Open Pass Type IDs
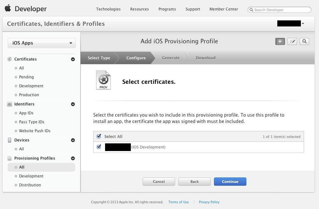Image resolution: width=319 pixels, height=209 pixels. 32,122
